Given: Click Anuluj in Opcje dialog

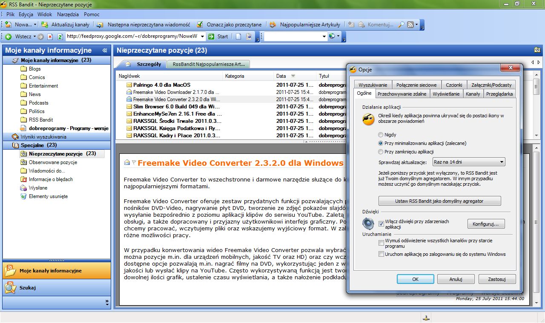Looking at the screenshot, I should click(456, 279).
